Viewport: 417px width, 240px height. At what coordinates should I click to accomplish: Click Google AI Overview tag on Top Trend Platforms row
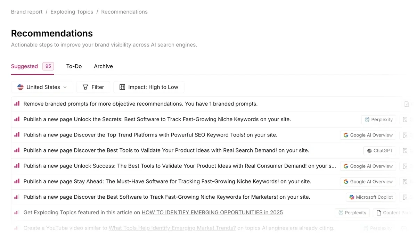pyautogui.click(x=368, y=135)
